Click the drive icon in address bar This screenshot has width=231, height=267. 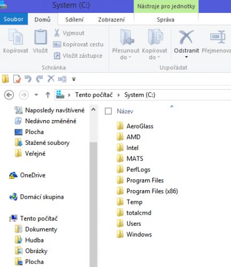(60, 95)
